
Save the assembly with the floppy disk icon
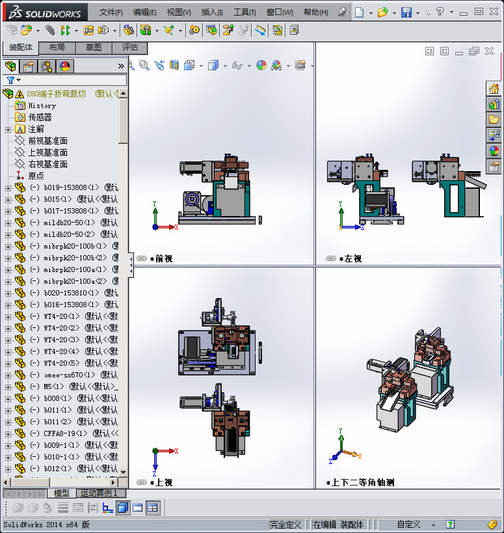[x=406, y=12]
